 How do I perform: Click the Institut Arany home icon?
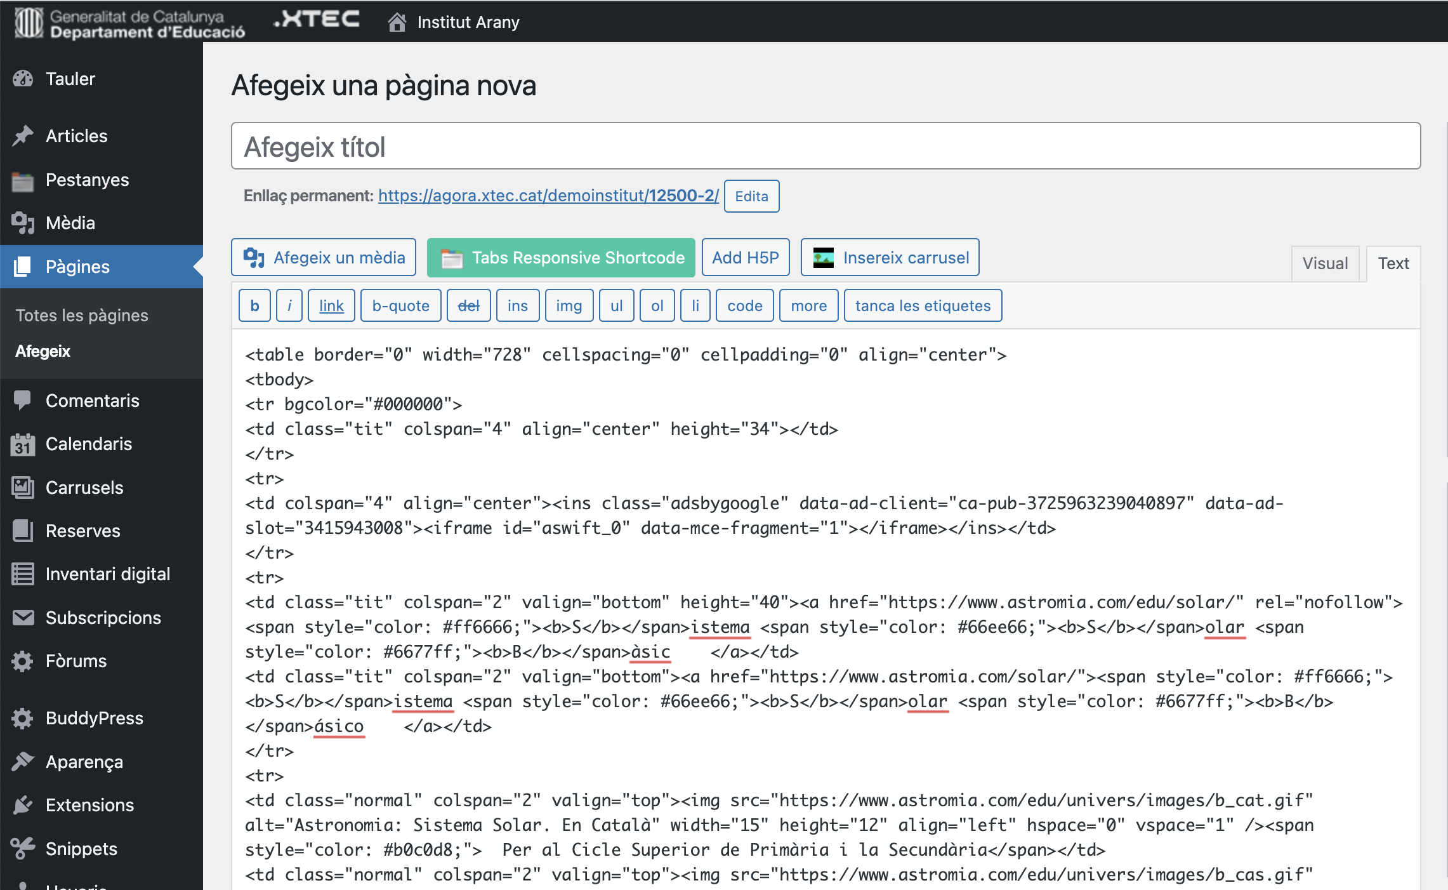tap(397, 22)
